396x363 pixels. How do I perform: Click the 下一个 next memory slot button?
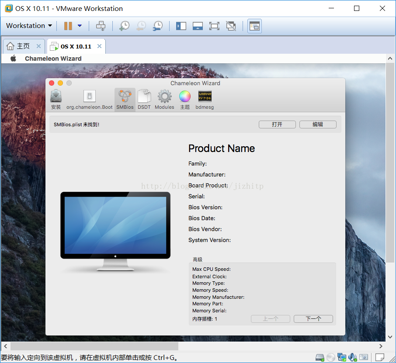click(x=313, y=319)
